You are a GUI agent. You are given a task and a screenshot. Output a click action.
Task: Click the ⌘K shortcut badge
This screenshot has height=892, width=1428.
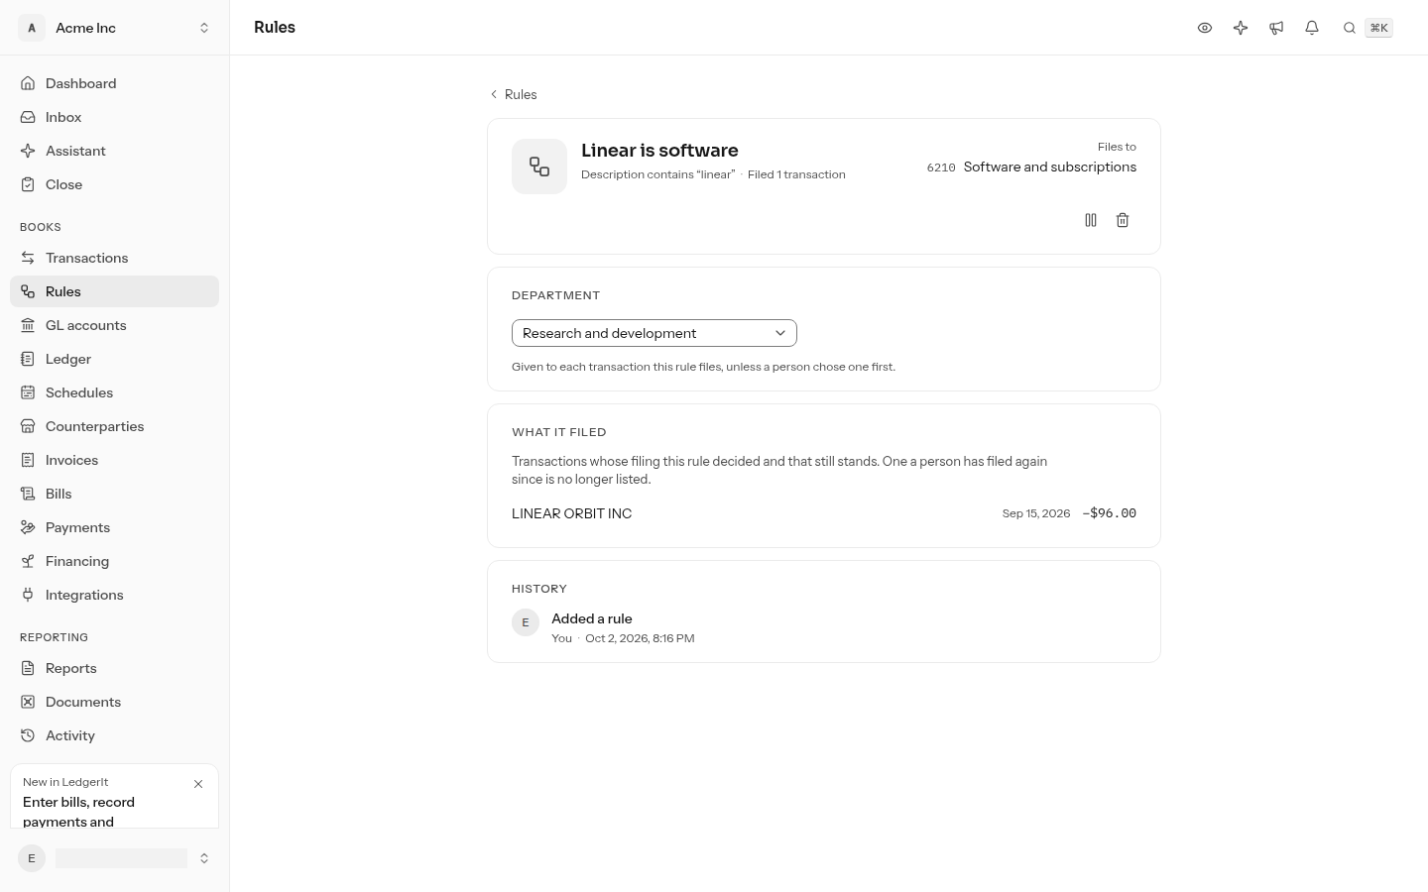point(1379,28)
